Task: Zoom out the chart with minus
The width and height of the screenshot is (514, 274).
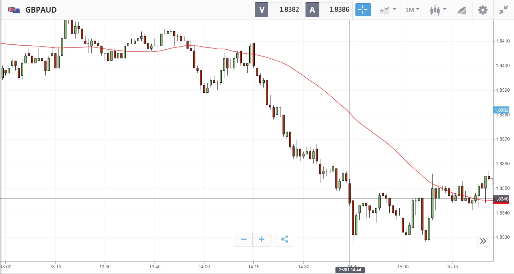Action: [x=244, y=239]
